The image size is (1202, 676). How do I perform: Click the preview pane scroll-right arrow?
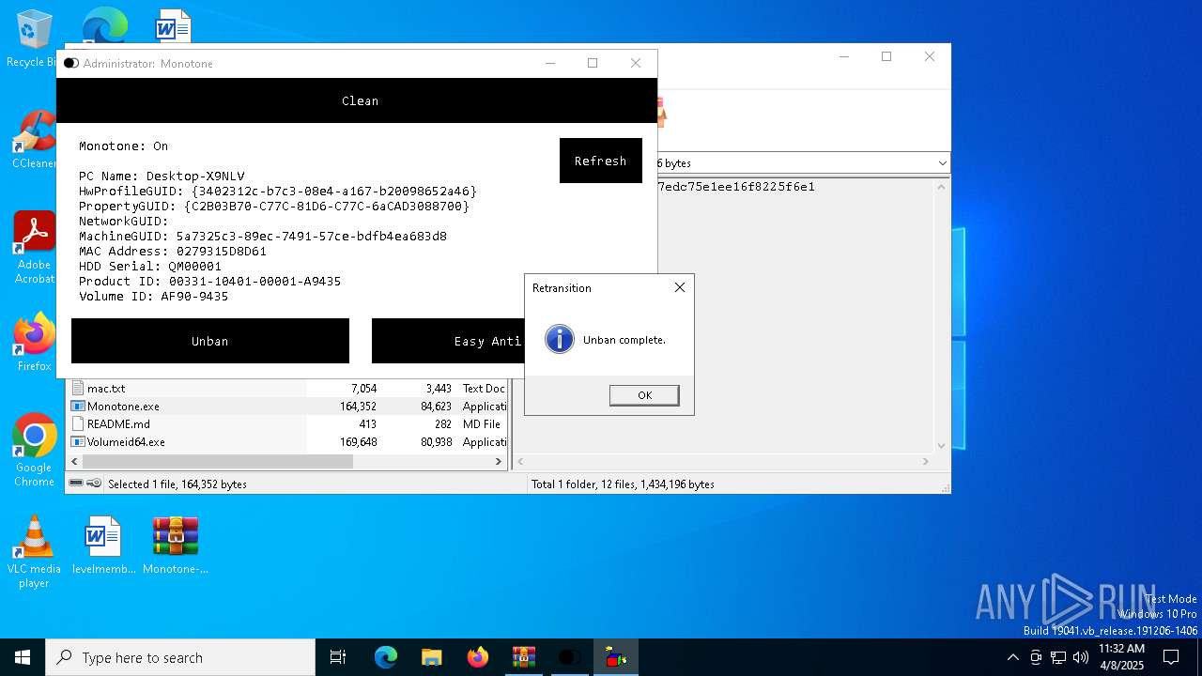925,462
